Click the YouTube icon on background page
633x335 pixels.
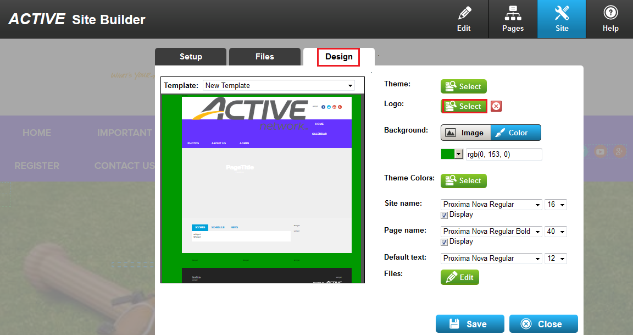[x=600, y=151]
